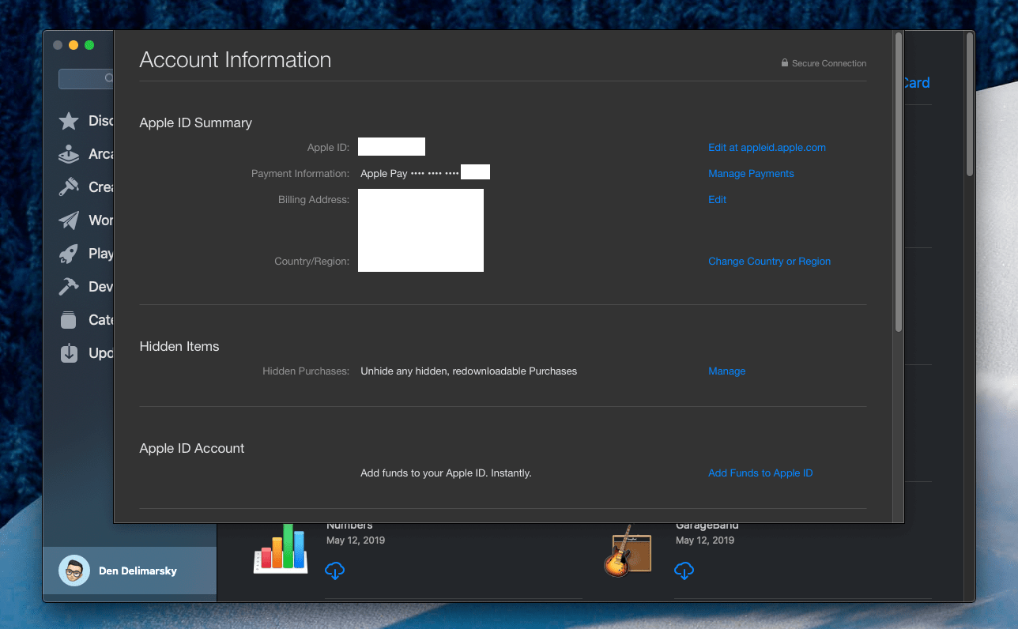Click the Den Delimarsky account name

(138, 571)
